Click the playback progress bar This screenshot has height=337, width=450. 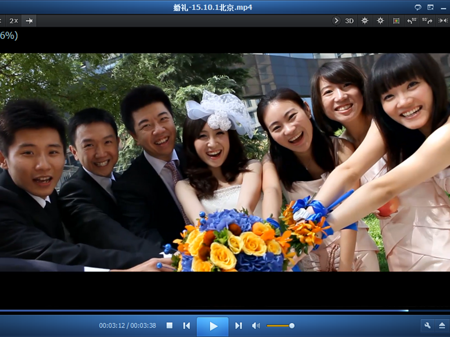pyautogui.click(x=225, y=311)
